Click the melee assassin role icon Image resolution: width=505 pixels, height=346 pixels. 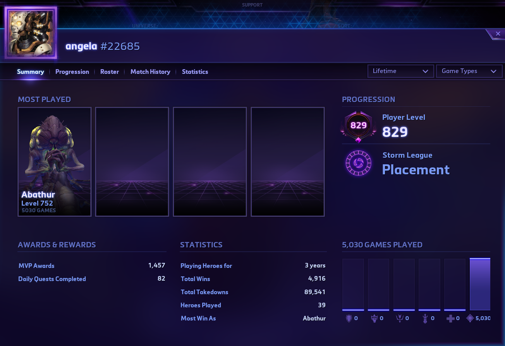425,319
